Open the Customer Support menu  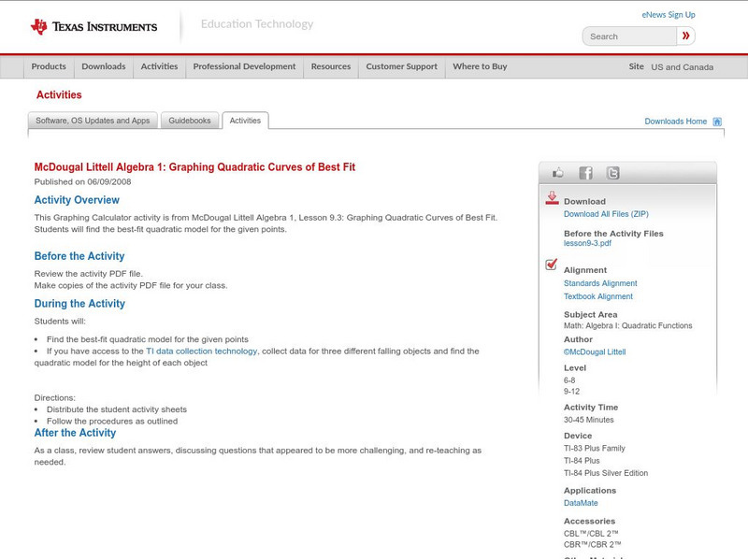coord(401,67)
